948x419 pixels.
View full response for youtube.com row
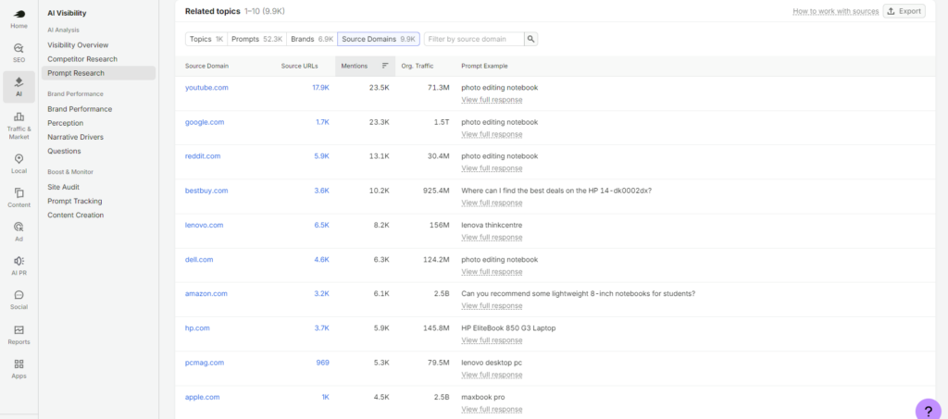[492, 100]
